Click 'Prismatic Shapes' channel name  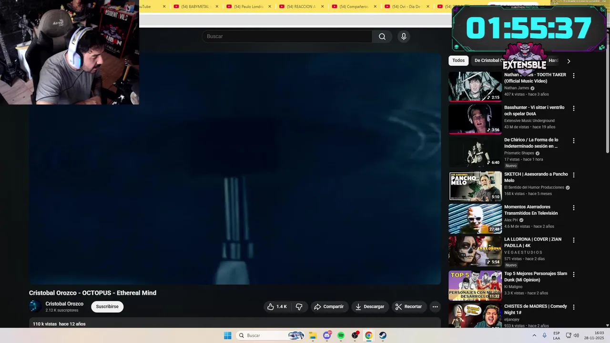(x=519, y=153)
